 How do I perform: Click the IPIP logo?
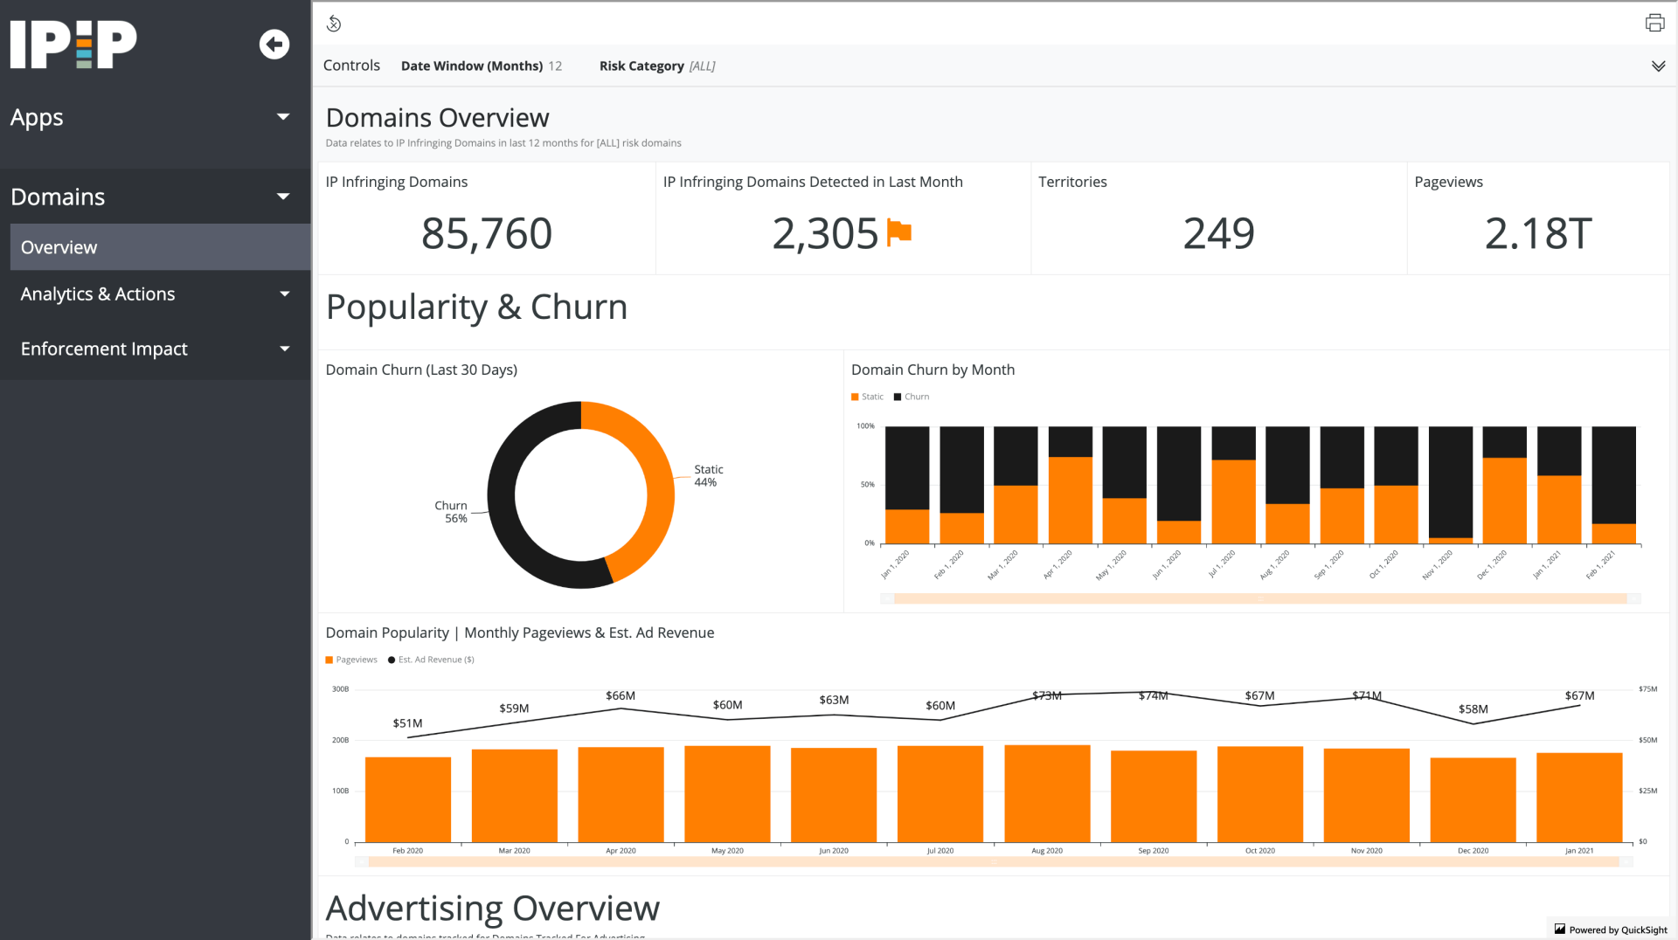(73, 45)
